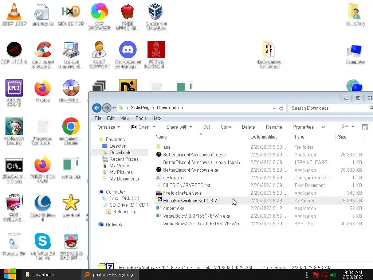The height and width of the screenshot is (280, 373).
Task: Select the 'FILES ENCRYPTED.txt' file row
Action: click(259, 185)
